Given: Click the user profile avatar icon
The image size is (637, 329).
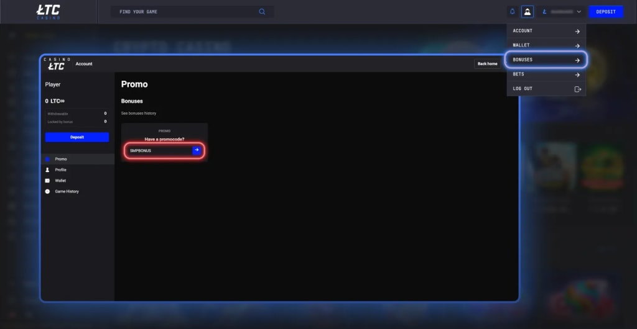Looking at the screenshot, I should (528, 12).
